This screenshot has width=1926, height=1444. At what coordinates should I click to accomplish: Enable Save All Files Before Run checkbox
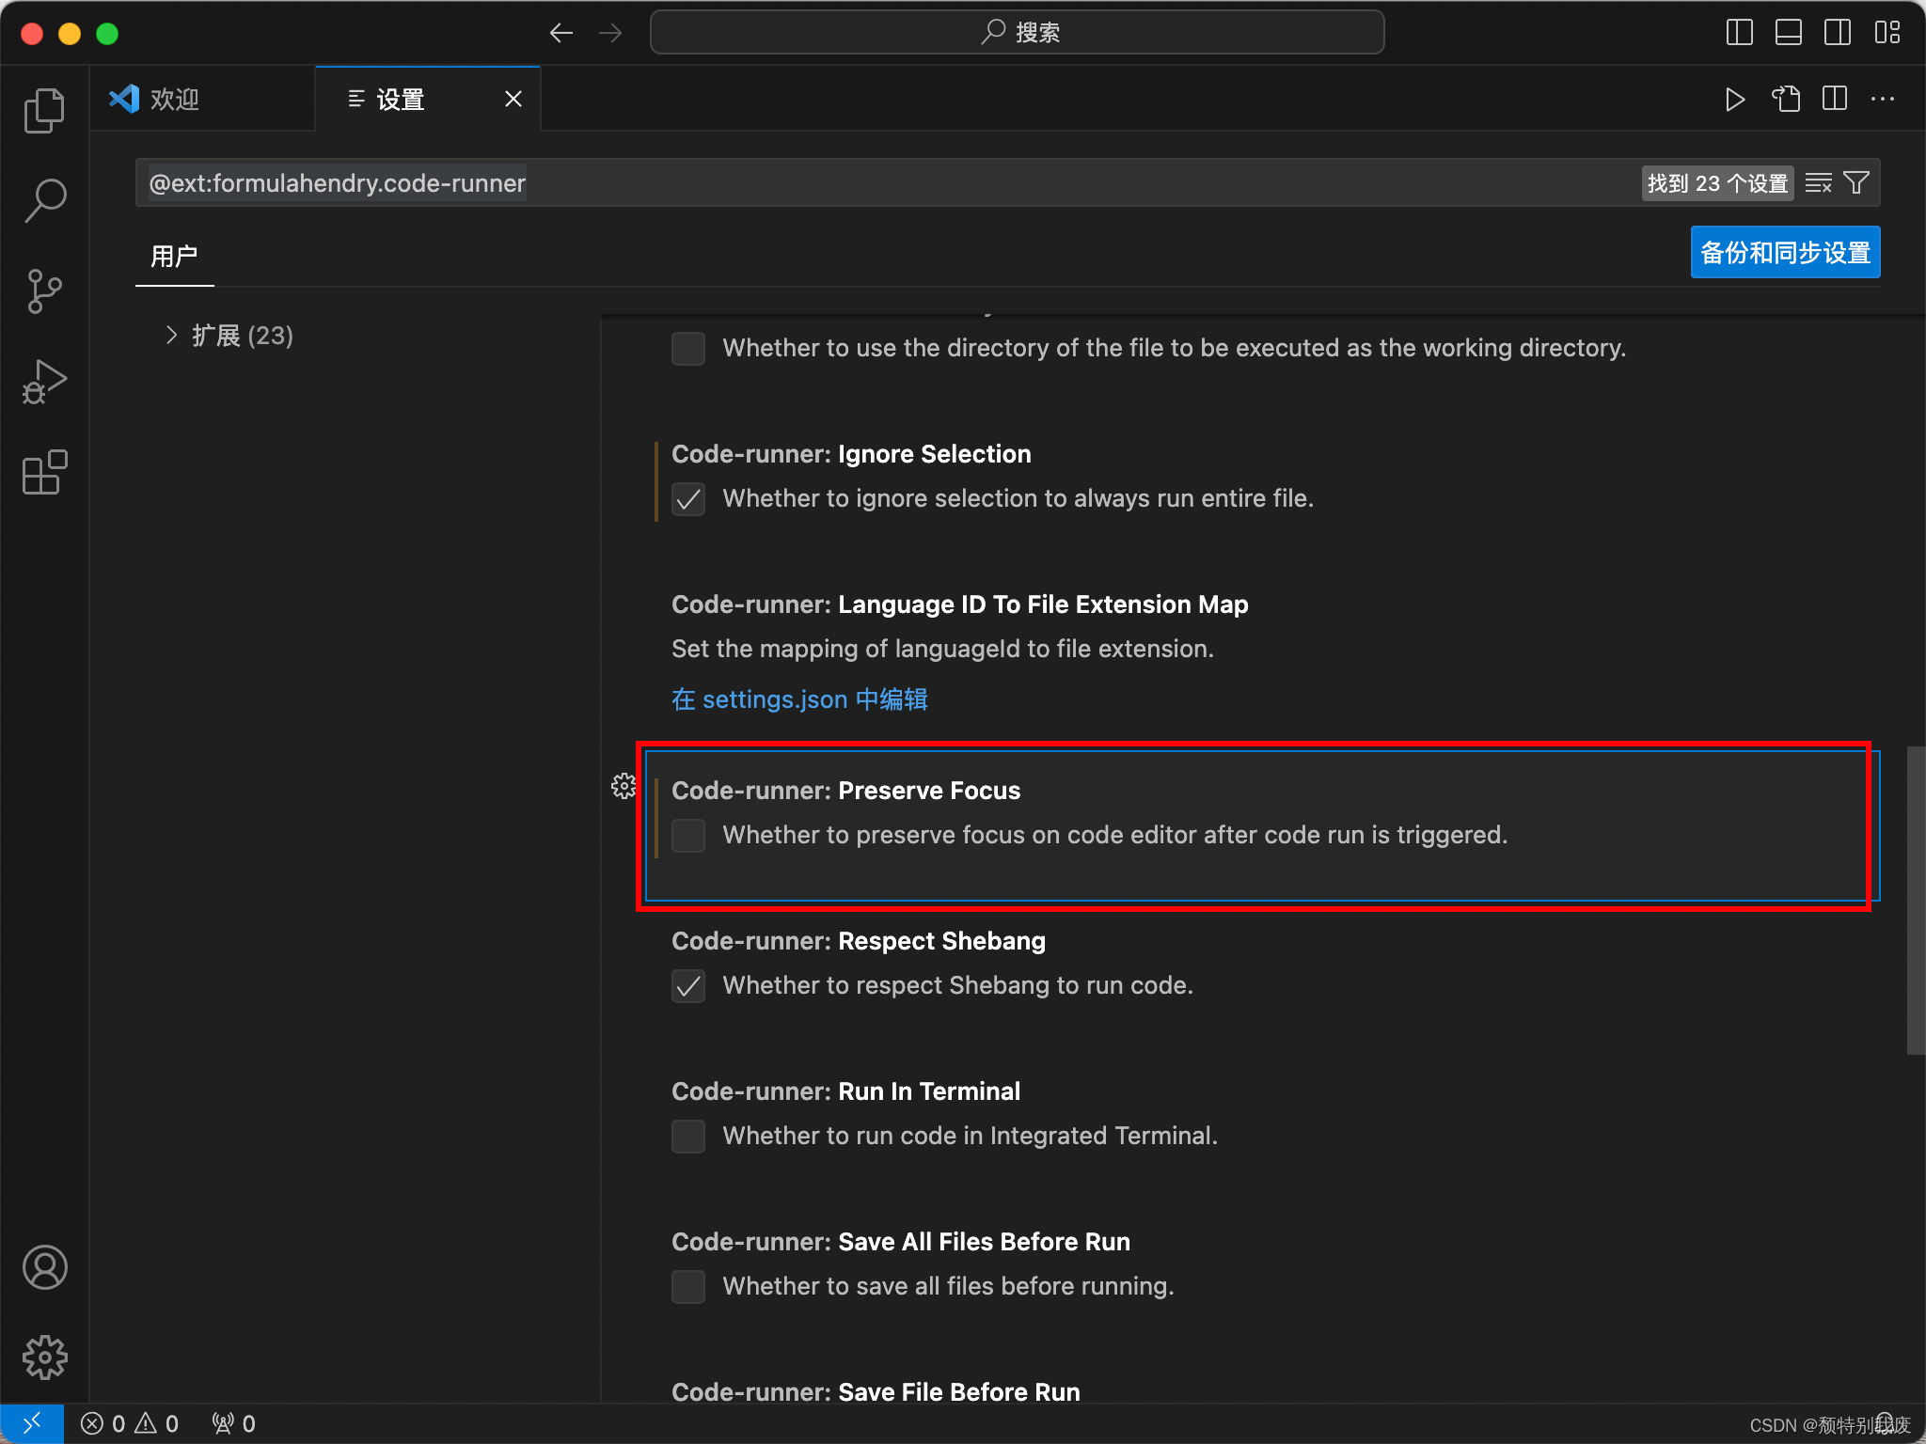(688, 1286)
